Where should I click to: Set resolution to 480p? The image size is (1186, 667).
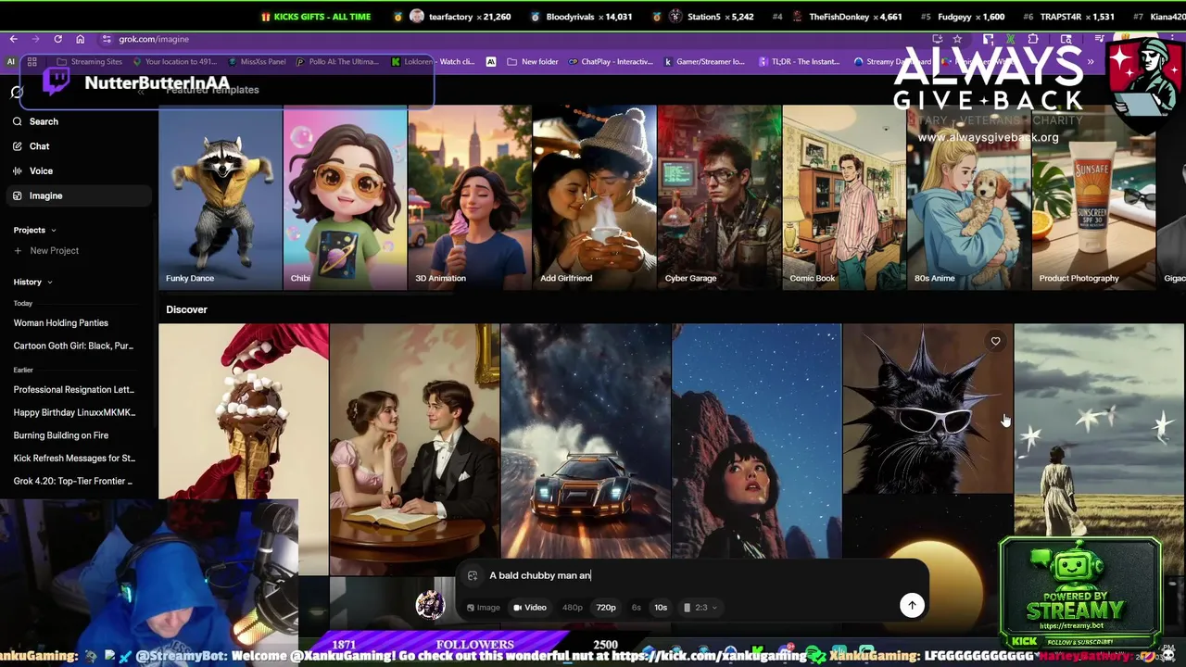(x=573, y=608)
